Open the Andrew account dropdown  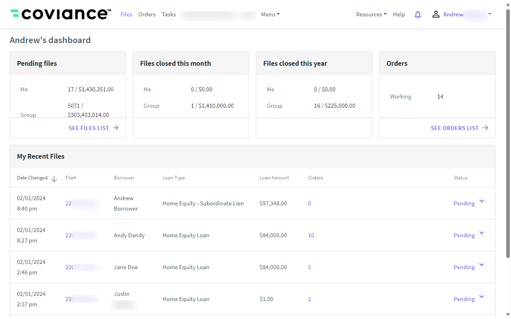click(489, 14)
